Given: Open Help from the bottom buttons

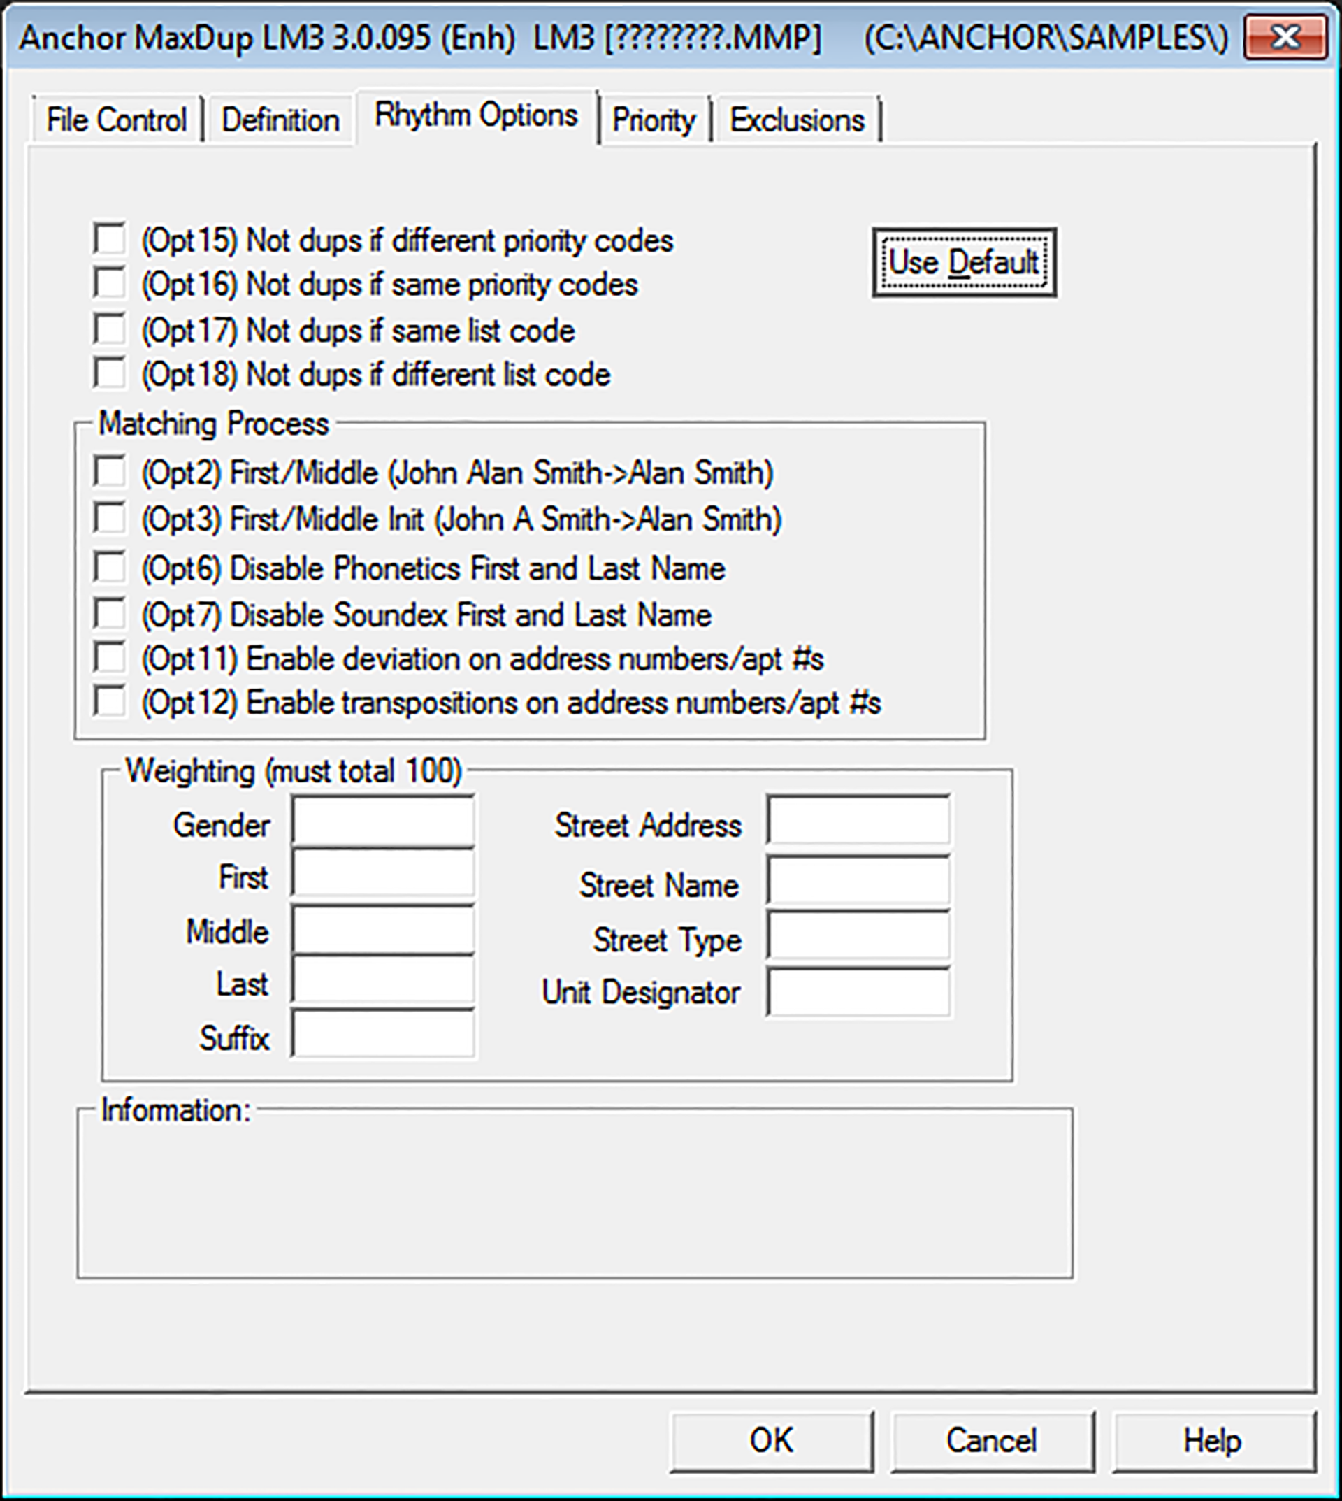Looking at the screenshot, I should point(1212,1439).
